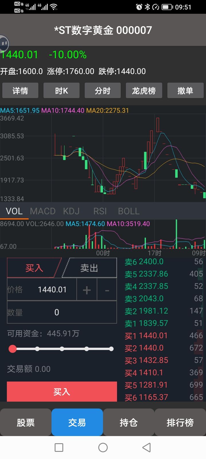This screenshot has width=206, height=459.
Task: Click the 数量 quantity input field
Action: pos(62,312)
